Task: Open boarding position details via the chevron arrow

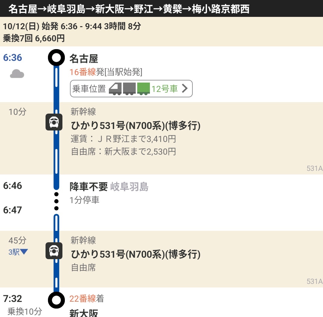Action: 185,89
